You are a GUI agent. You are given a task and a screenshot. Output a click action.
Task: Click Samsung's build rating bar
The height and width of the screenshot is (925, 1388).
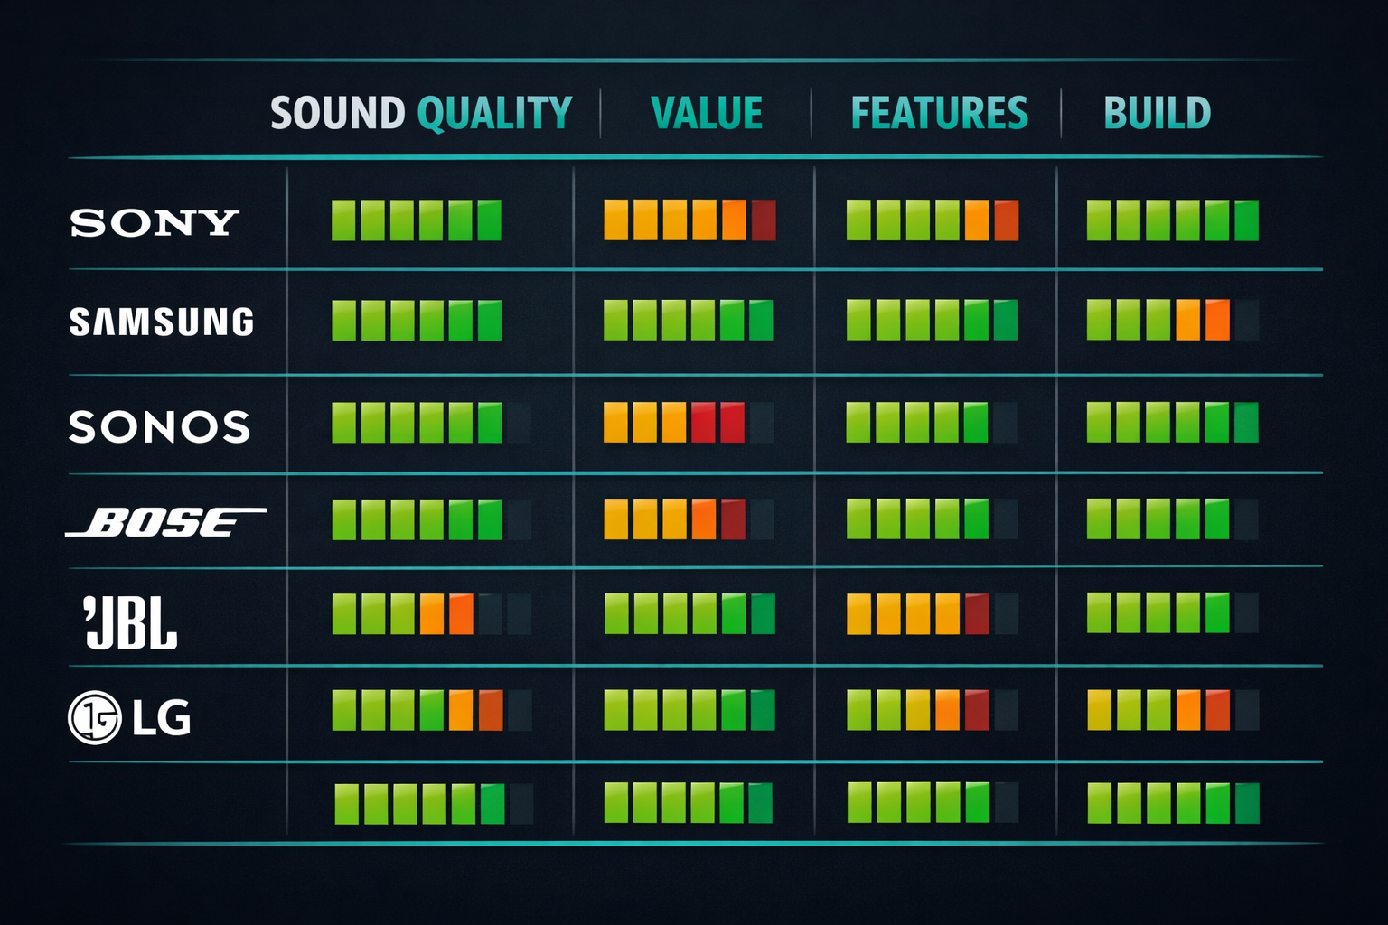tap(1173, 320)
